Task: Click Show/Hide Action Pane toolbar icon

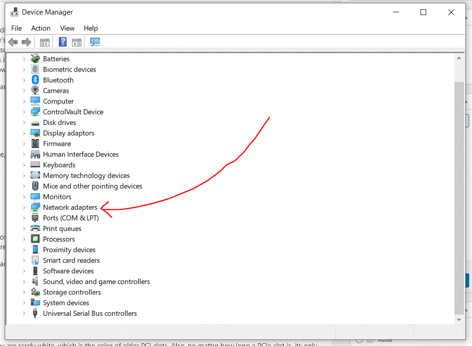Action: click(x=77, y=42)
